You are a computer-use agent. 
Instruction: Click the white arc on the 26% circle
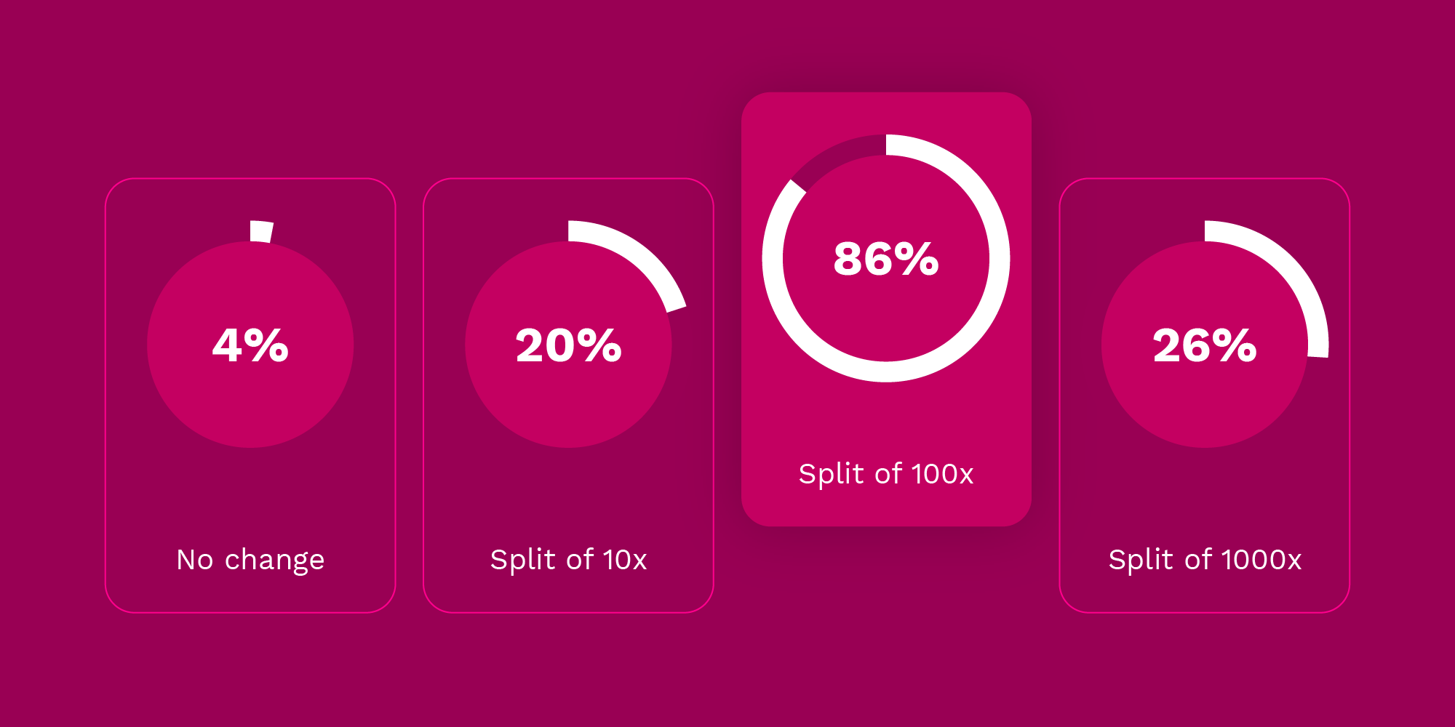(x=1293, y=268)
